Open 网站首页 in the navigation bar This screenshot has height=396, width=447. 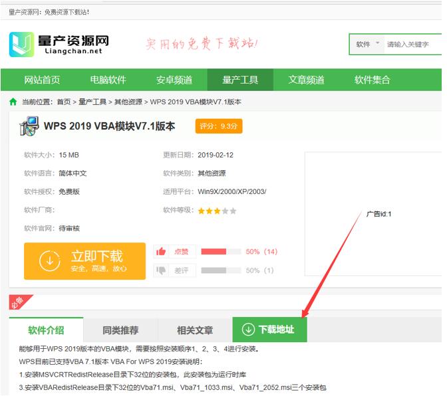[x=42, y=80]
